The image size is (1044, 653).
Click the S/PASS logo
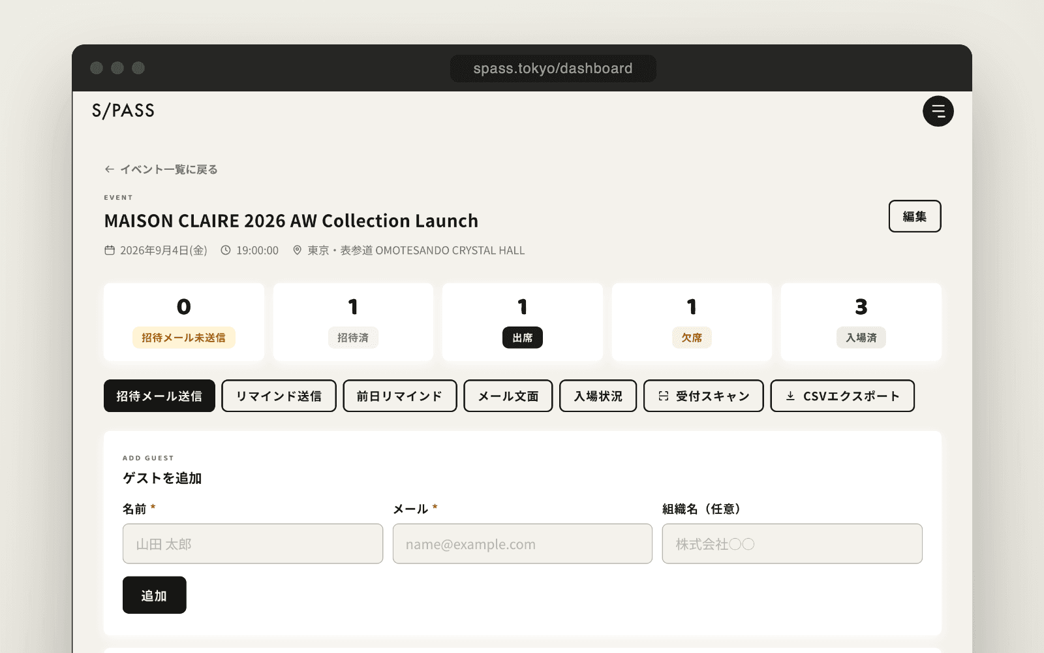tap(123, 110)
